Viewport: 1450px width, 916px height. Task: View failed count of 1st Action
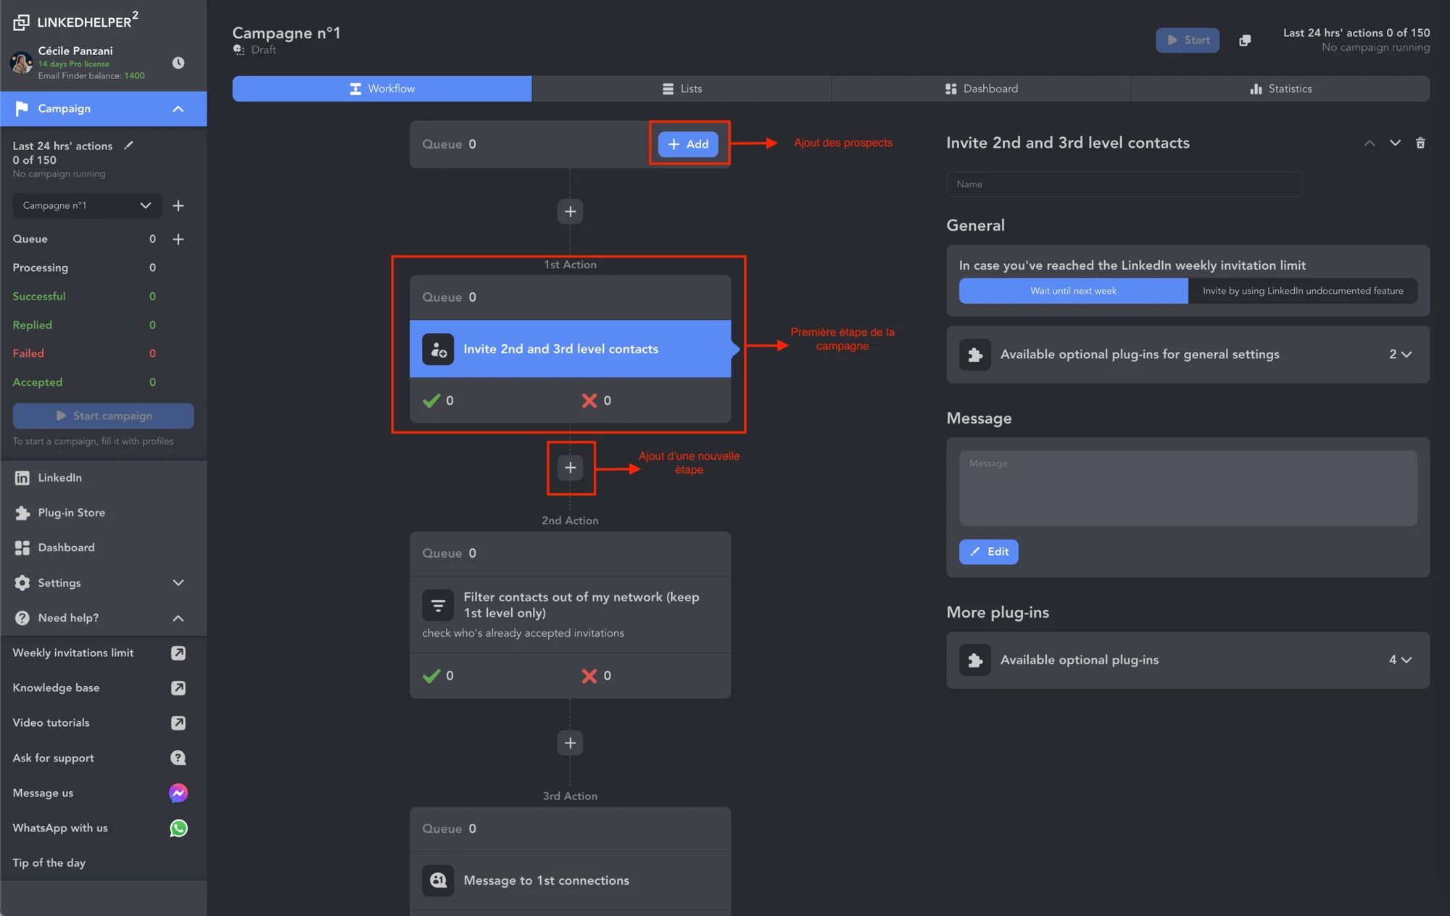click(596, 400)
